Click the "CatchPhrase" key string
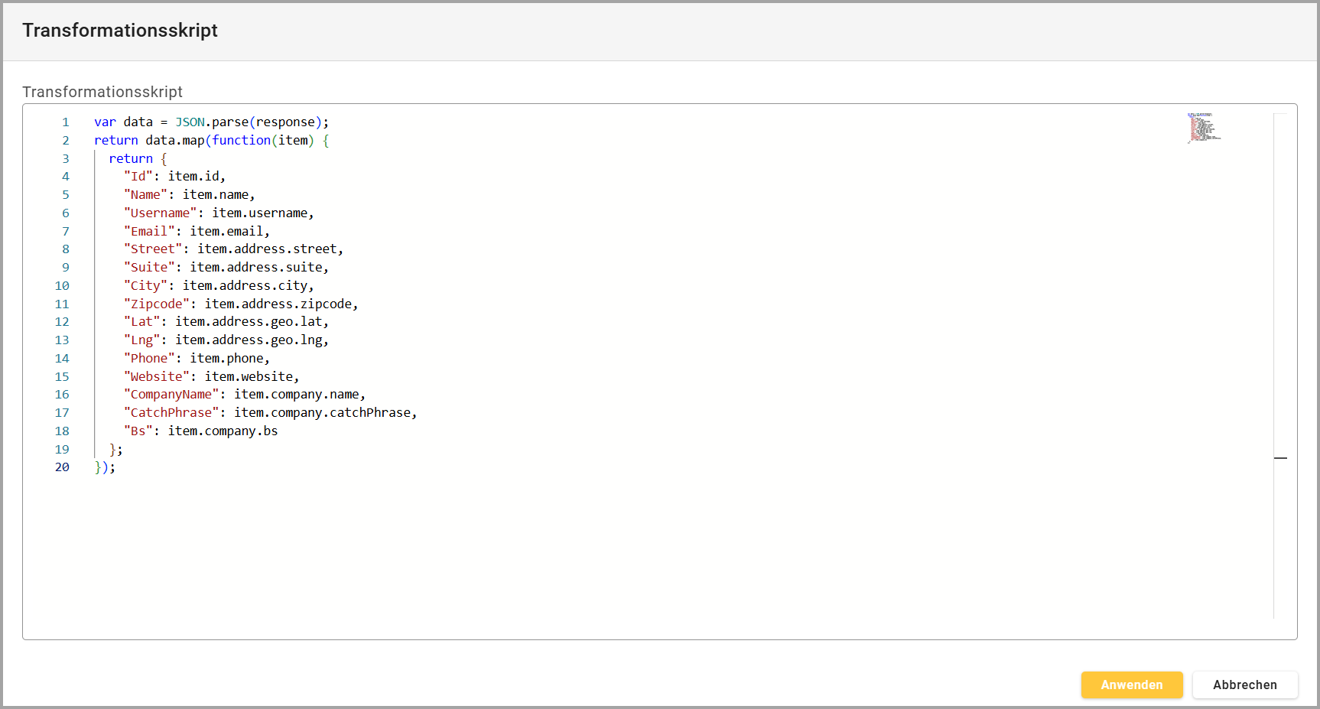Image resolution: width=1320 pixels, height=709 pixels. pyautogui.click(x=171, y=413)
